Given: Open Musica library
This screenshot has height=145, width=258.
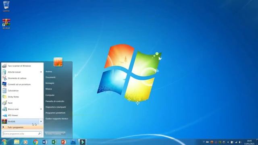Looking at the screenshot, I should (48, 89).
